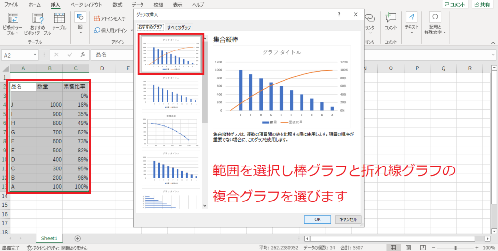Expand the PivotTable dropdown arrow
Viewport: 498px width, 251px height.
[17, 33]
